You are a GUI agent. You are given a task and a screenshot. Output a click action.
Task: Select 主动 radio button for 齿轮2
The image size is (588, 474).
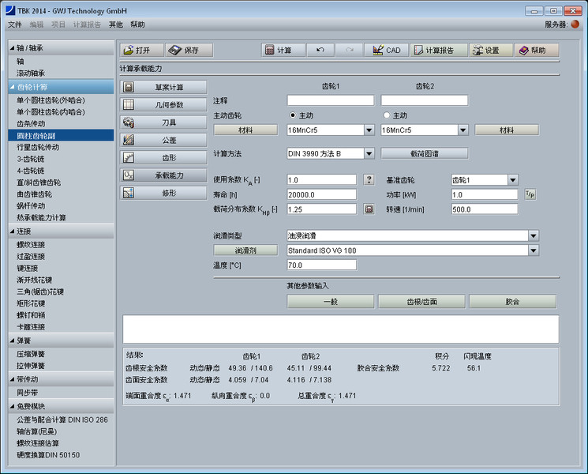click(388, 115)
